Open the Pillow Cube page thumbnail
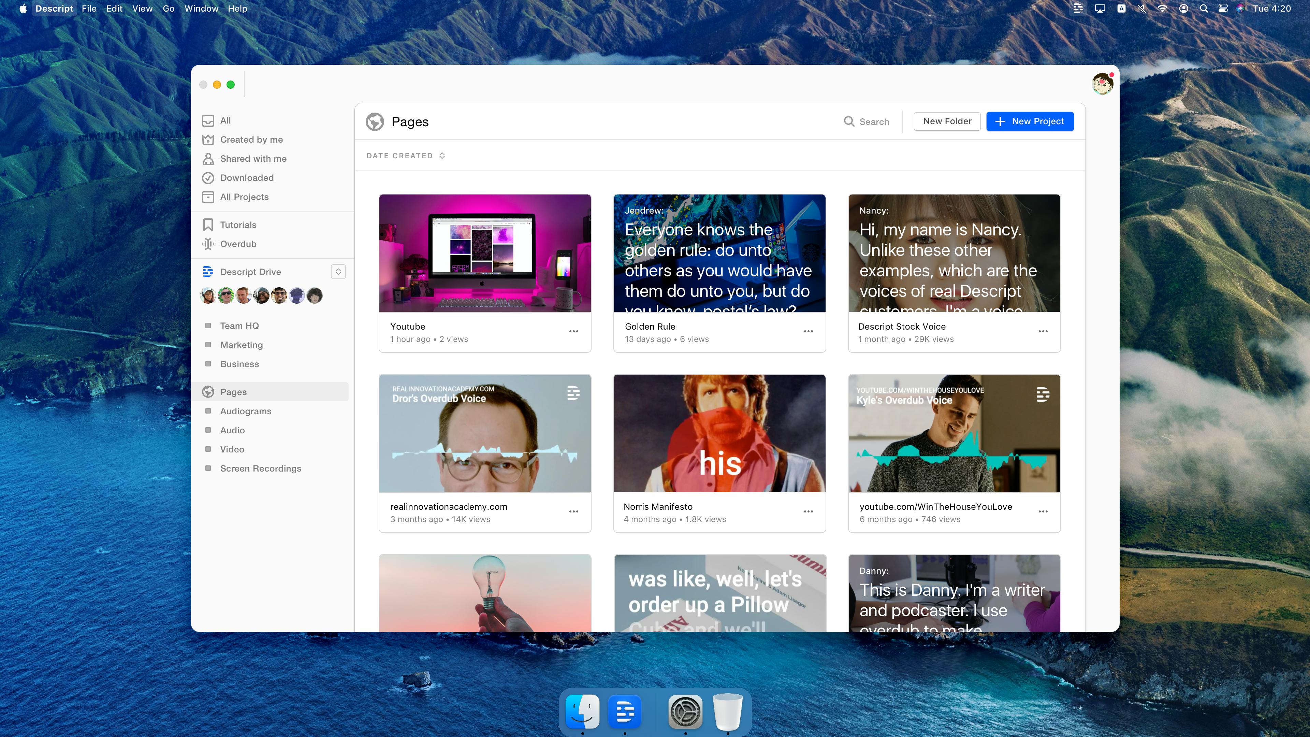 coord(719,594)
